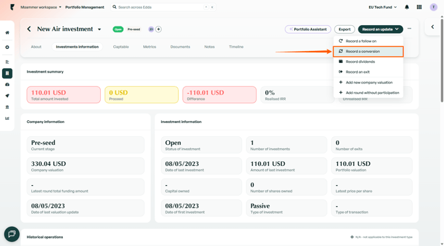Click the 0 USD Proceed card
Viewport: 444px width, 246px height.
pos(142,95)
